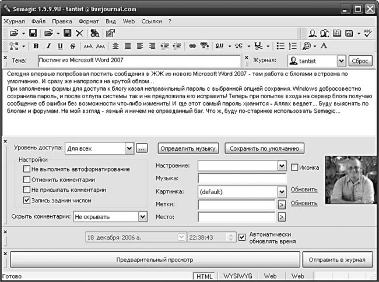
Task: Open the 'Картинка' (default) dropdown
Action: [282, 192]
